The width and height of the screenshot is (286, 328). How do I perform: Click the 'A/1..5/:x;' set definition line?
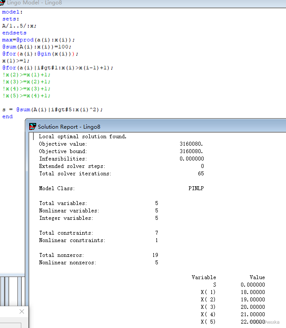19,26
